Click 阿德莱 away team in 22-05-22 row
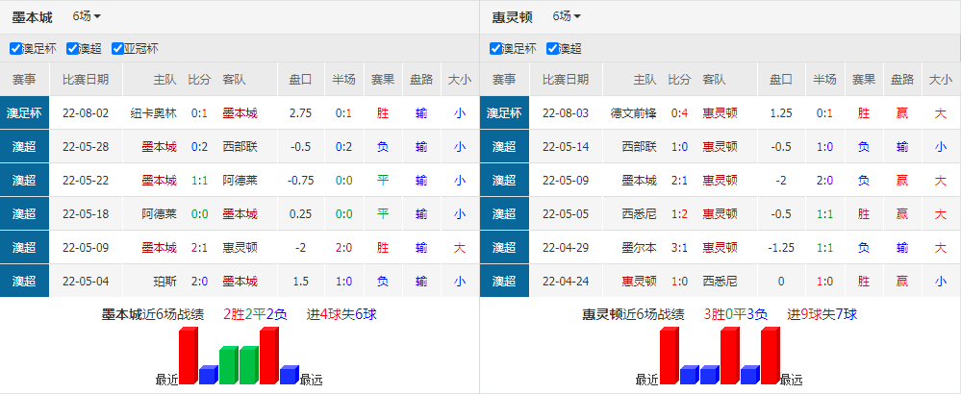This screenshot has height=394, width=961. pos(240,181)
